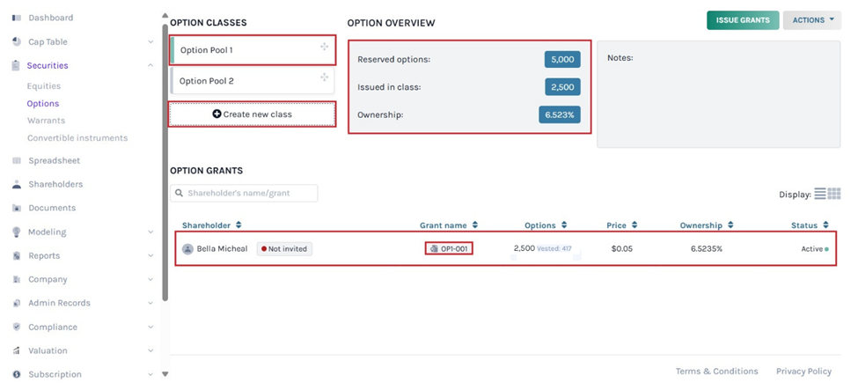Image resolution: width=858 pixels, height=390 pixels.
Task: Open the Warrants submenu item
Action: (46, 121)
